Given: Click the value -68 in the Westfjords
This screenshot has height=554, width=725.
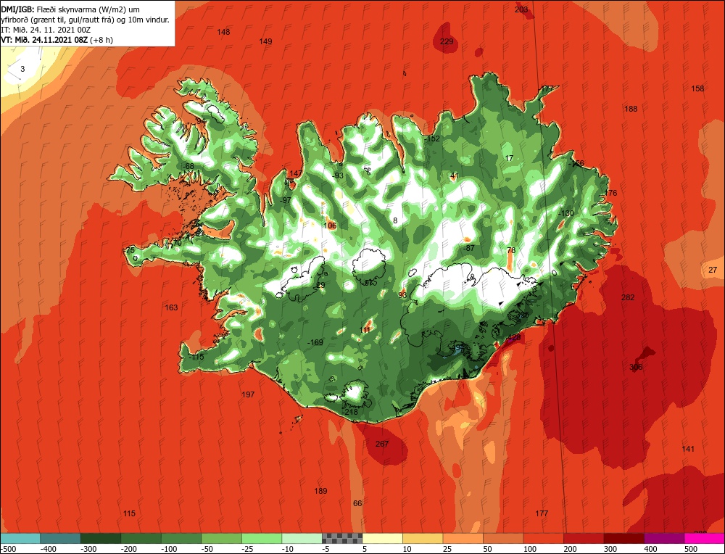Looking at the screenshot, I should pos(188,166).
